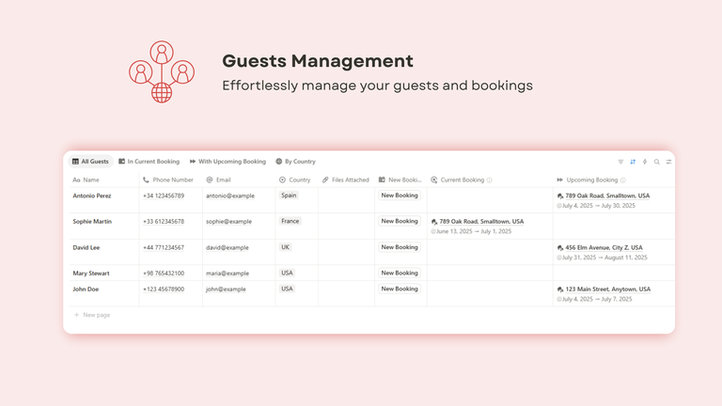722x406 pixels.
Task: Click the Country column header
Action: coord(296,180)
